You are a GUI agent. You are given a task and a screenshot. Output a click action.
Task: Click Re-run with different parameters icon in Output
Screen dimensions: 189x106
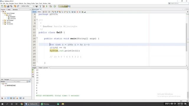click(x=33, y=72)
